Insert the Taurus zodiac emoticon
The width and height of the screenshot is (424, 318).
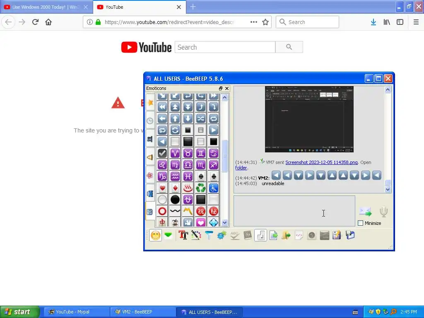coord(188,153)
